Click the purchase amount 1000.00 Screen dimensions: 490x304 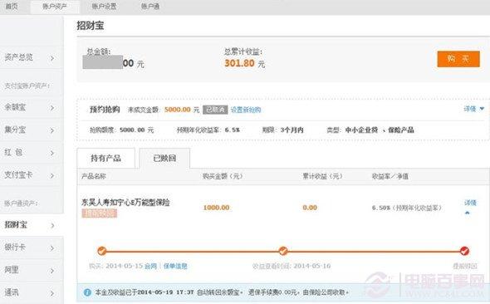coord(216,208)
